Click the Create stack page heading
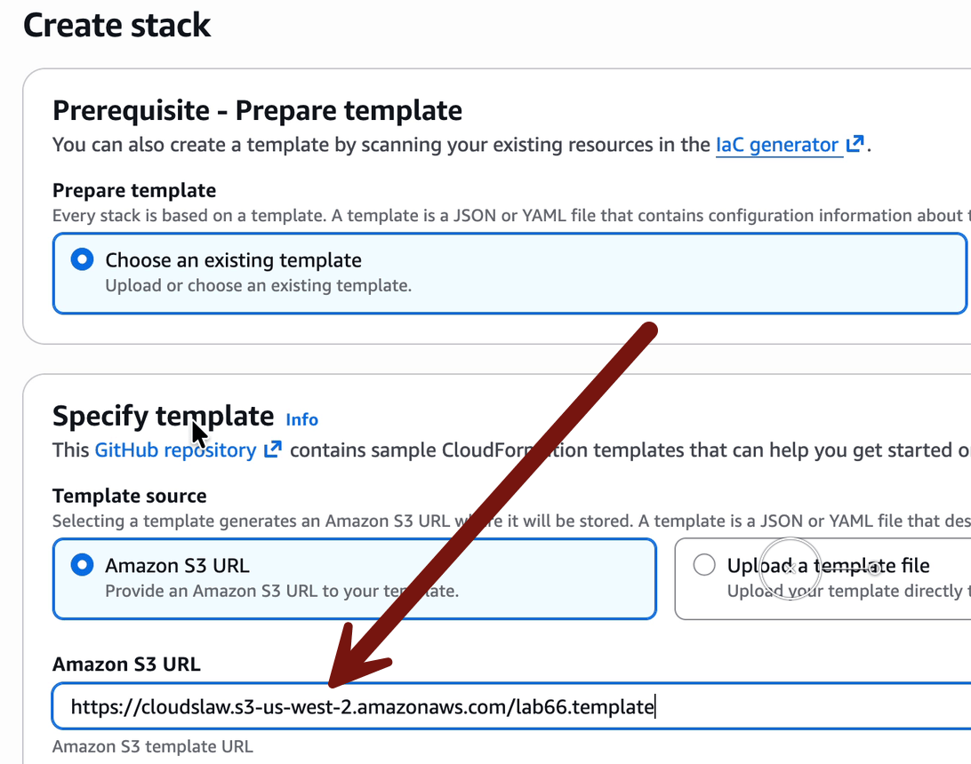971x764 pixels. click(x=116, y=25)
